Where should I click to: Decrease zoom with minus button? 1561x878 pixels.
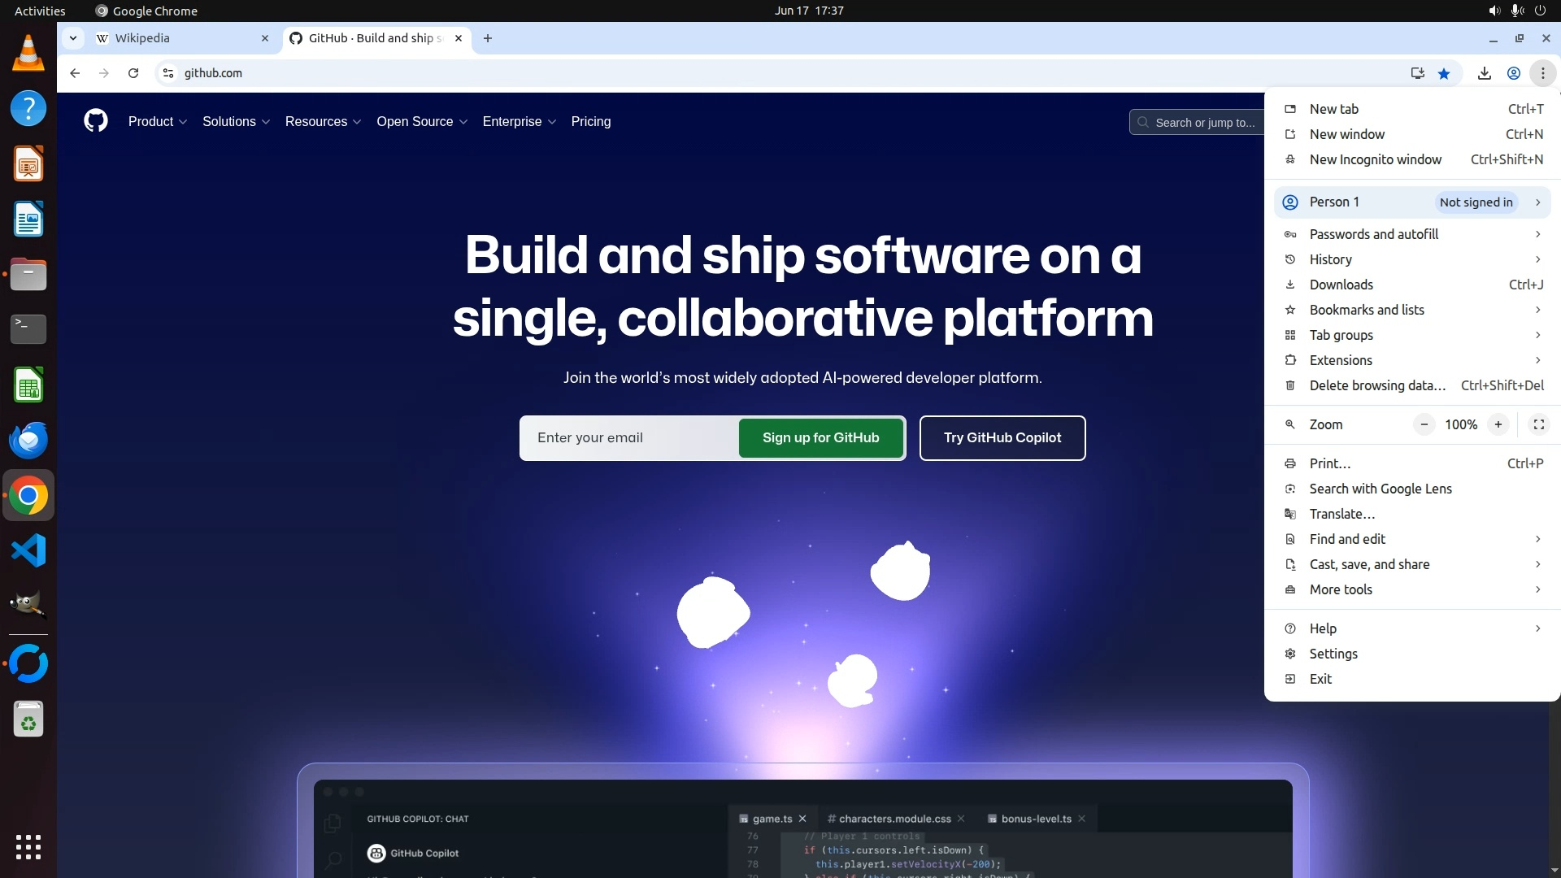(1424, 424)
